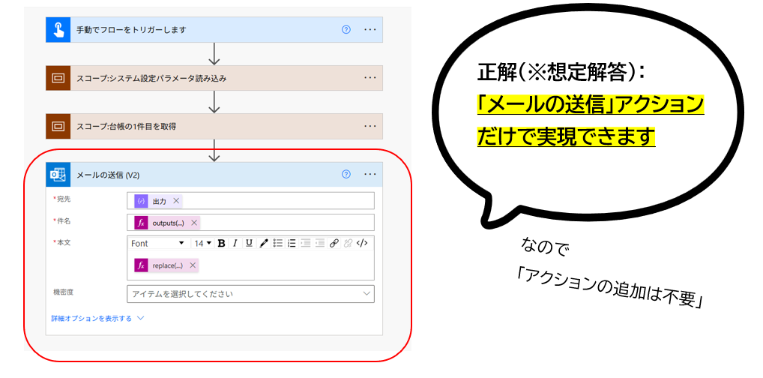Insert a numbered list in body
763x378 pixels.
pyautogui.click(x=292, y=243)
